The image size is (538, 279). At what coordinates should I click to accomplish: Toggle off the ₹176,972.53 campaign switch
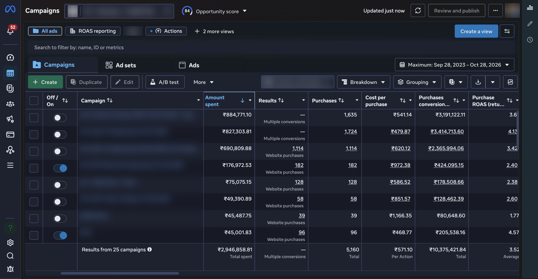60,168
